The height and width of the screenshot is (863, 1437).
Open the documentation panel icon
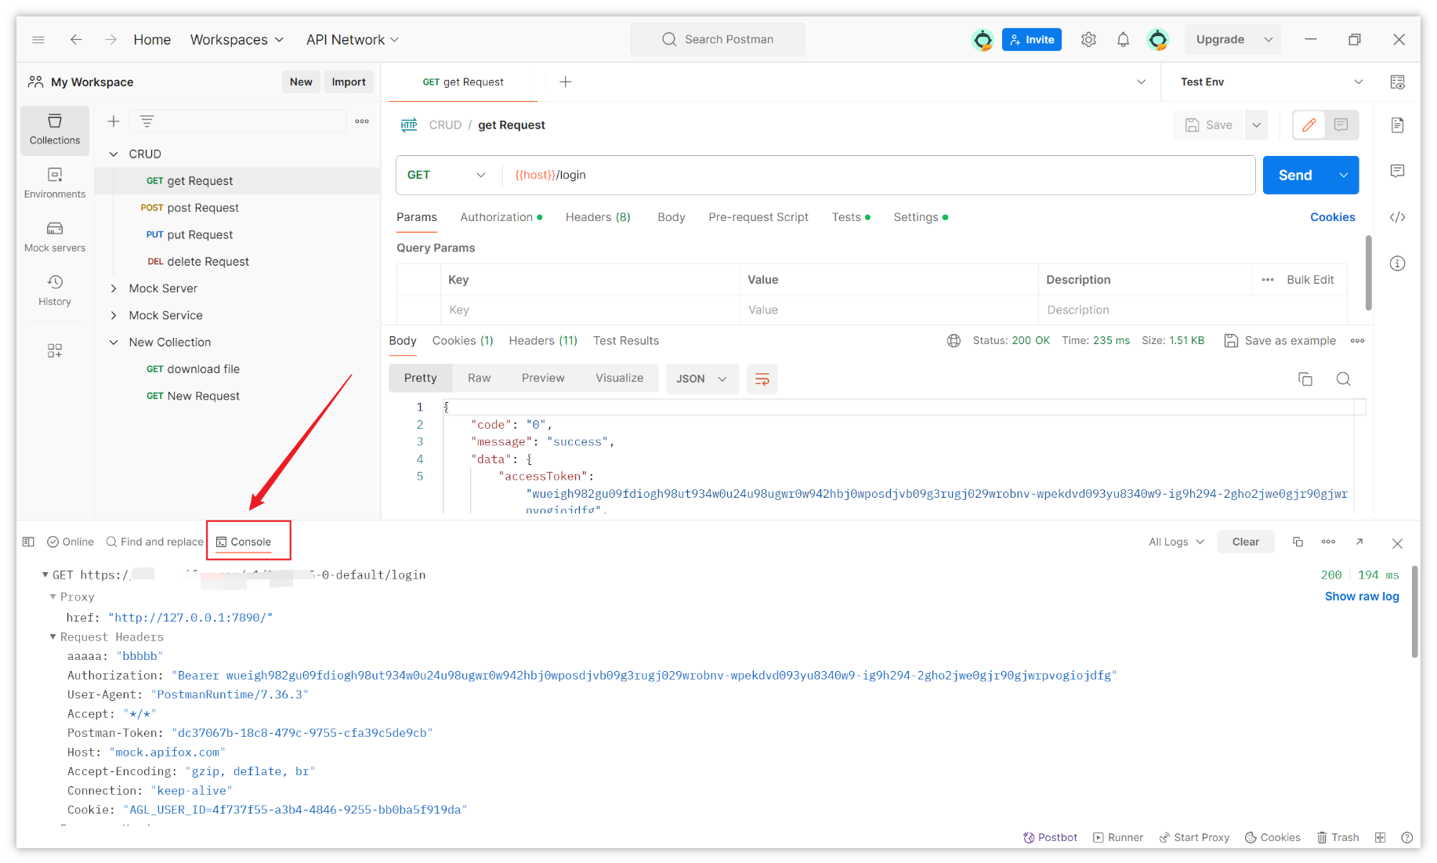pos(1399,125)
